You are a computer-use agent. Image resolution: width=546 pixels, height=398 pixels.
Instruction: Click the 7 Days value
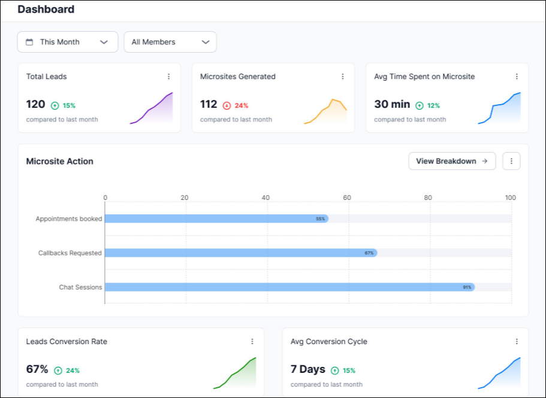pyautogui.click(x=308, y=369)
